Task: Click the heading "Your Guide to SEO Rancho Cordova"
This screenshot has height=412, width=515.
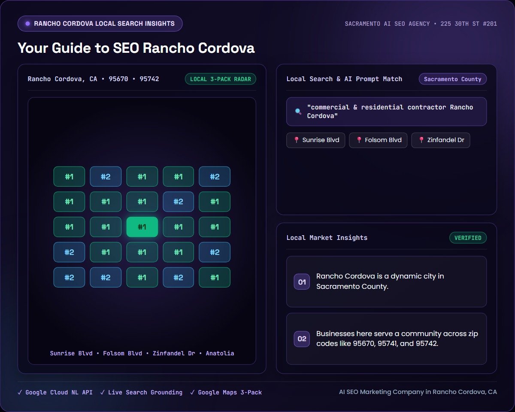Action: point(136,48)
